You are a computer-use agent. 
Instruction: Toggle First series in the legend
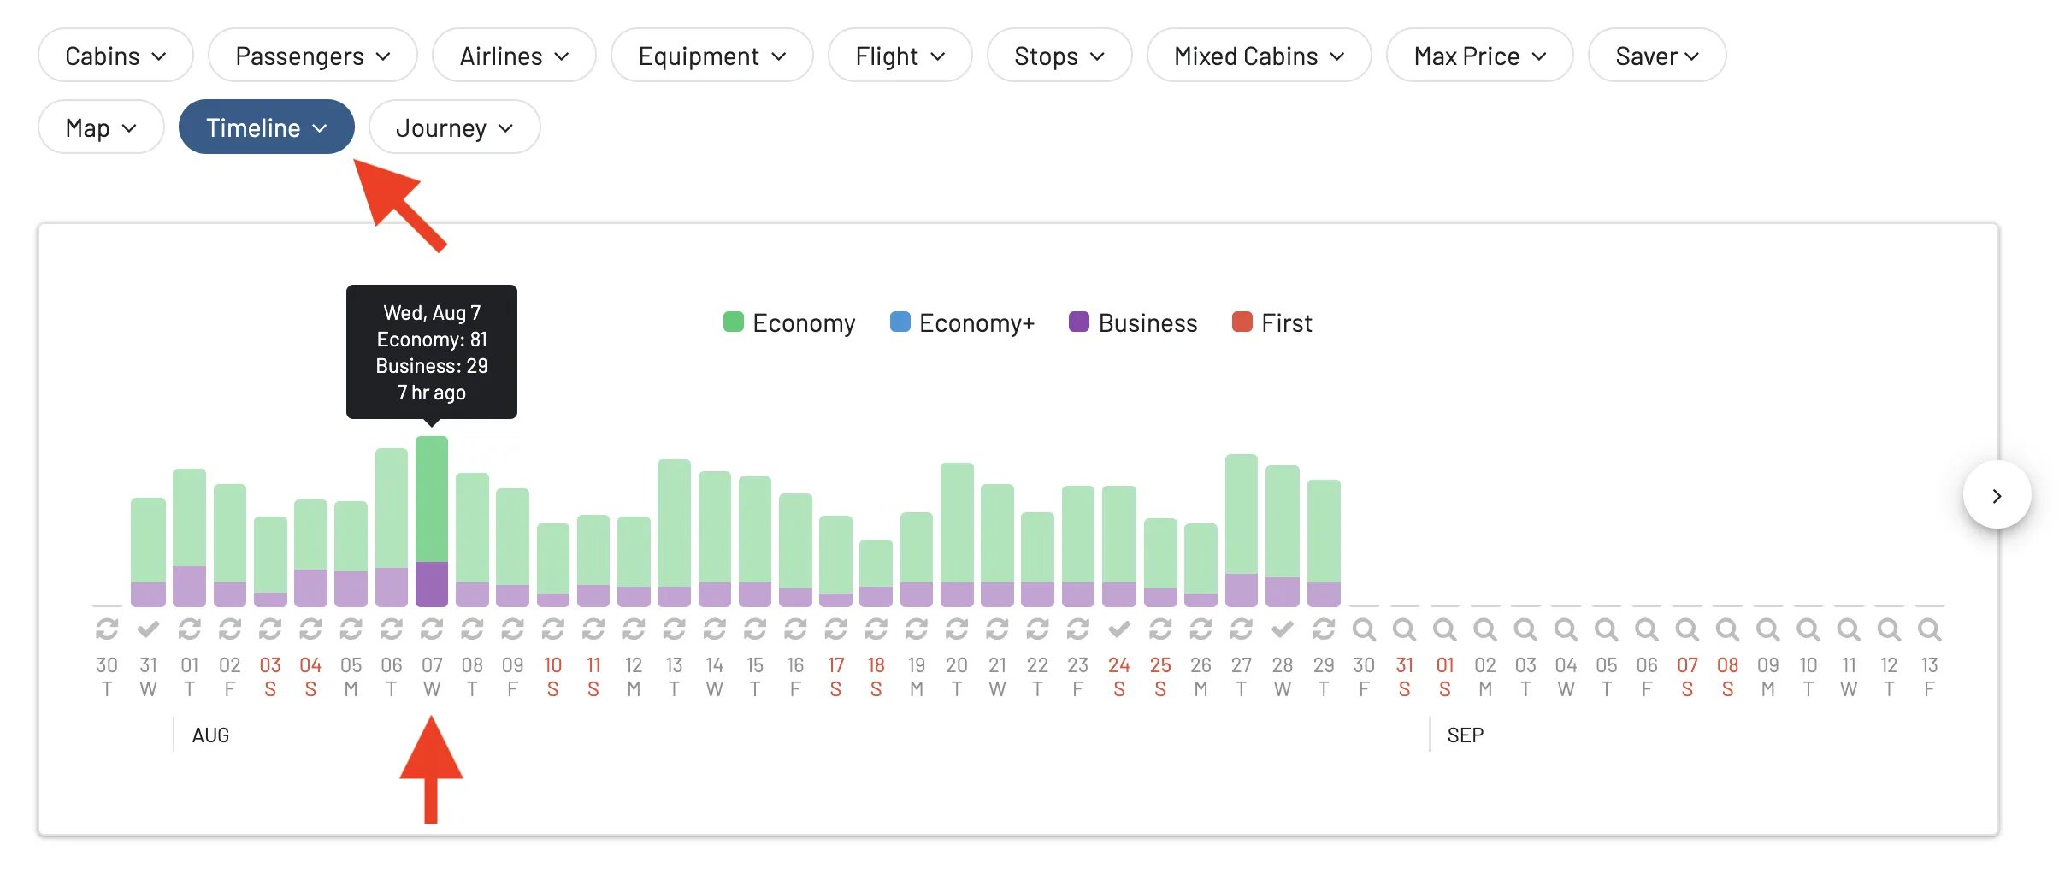pyautogui.click(x=1271, y=322)
